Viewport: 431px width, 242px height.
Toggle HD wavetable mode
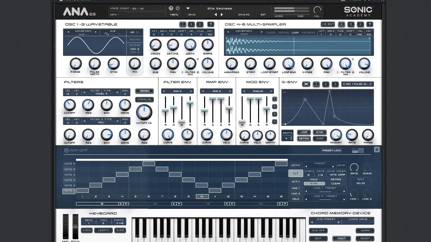pos(133,32)
